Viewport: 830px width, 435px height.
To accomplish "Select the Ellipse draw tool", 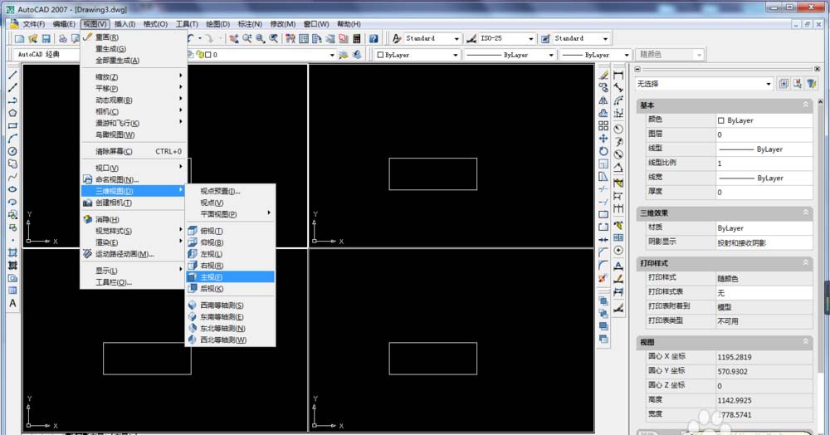I will (x=12, y=189).
